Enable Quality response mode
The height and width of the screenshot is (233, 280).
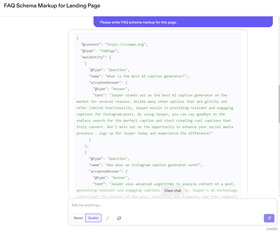click(x=93, y=218)
